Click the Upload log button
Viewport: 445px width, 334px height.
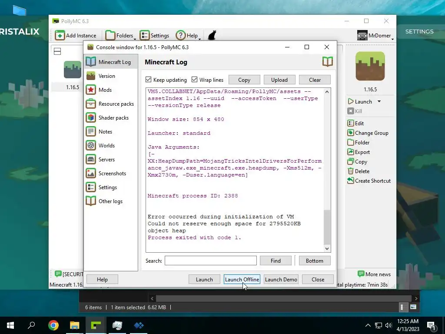pyautogui.click(x=279, y=80)
